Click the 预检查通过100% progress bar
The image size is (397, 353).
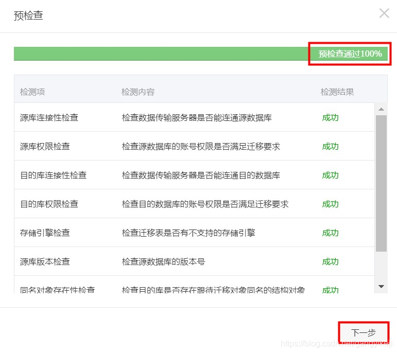200,54
